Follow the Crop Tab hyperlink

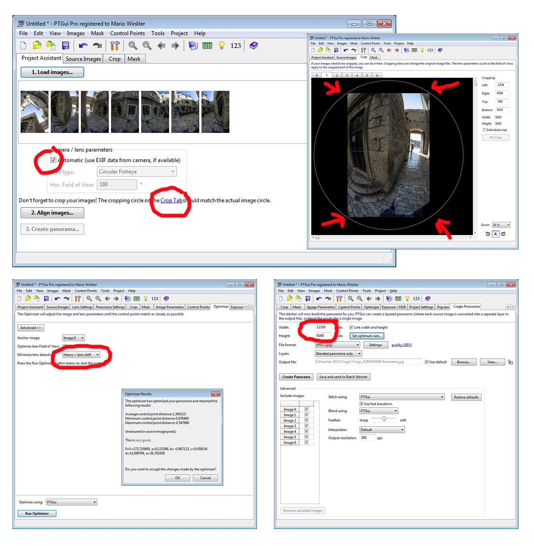pyautogui.click(x=171, y=200)
